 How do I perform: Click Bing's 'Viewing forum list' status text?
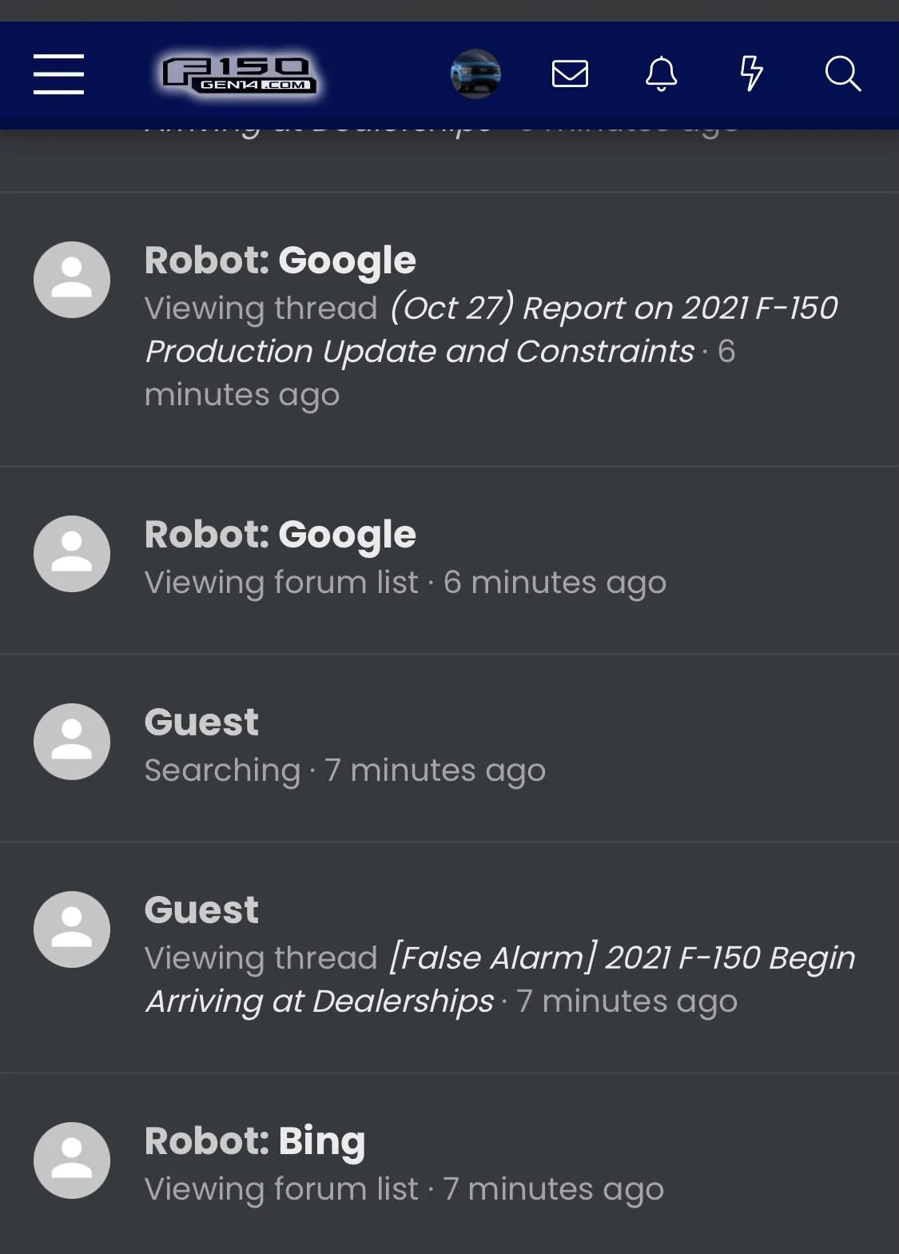click(x=281, y=1189)
